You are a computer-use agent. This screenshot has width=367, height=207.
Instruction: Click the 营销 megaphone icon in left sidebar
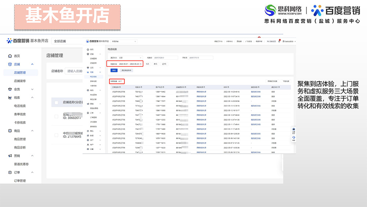(10, 156)
